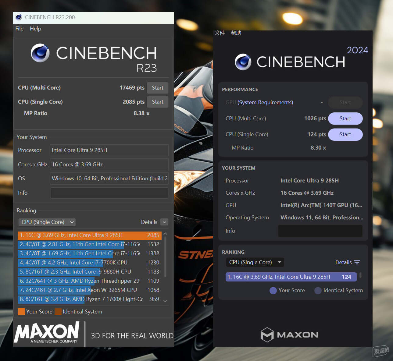Click the Cinebench 2024 Operating System value Windows 11
Screen dimensions: 393x361
pos(322,218)
